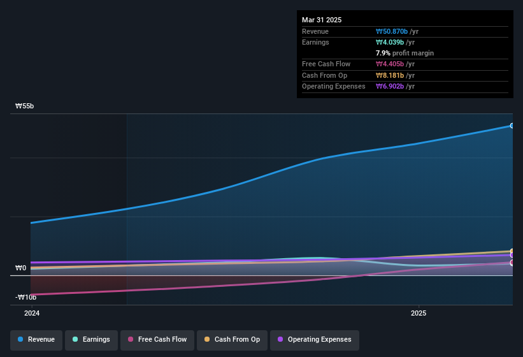The image size is (523, 357).
Task: Click the Cash From Op label in tooltip
Action: 324,75
